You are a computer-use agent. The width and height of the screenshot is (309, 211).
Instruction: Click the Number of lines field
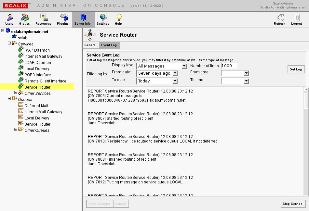(x=229, y=66)
